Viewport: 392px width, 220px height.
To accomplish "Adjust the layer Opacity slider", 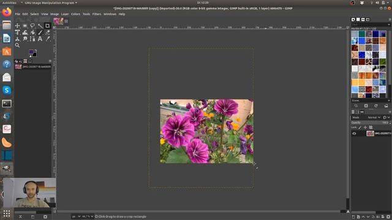I will pos(371,123).
